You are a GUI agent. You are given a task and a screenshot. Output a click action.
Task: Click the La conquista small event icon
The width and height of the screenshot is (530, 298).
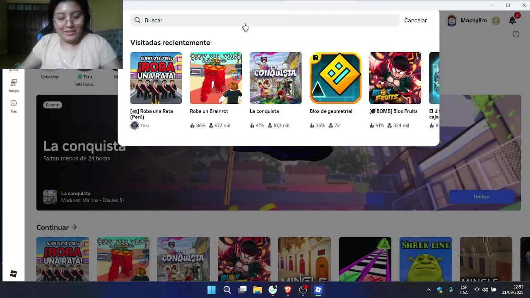click(50, 197)
